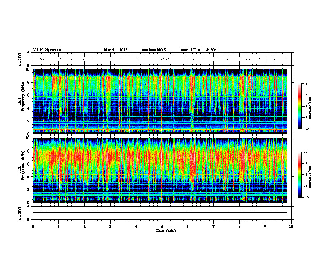Select the date text "Mar.5 , 2023"
This screenshot has height=254, width=328.
coord(116,50)
